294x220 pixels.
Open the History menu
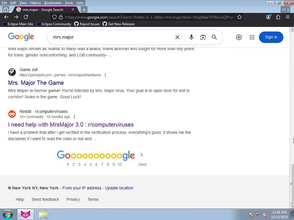point(35,3)
